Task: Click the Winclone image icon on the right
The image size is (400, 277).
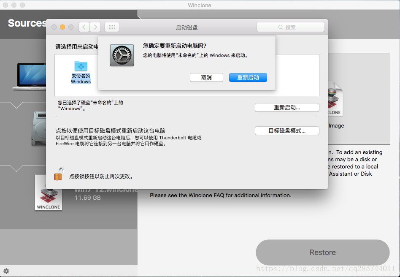Action: tap(335, 98)
